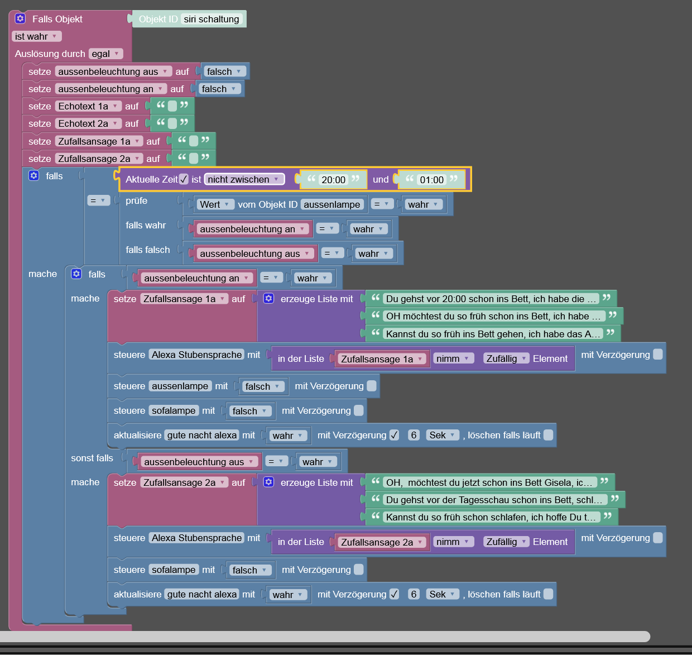Open Sek unit dropdown on first aktualisiere
The height and width of the screenshot is (655, 692).
point(443,435)
